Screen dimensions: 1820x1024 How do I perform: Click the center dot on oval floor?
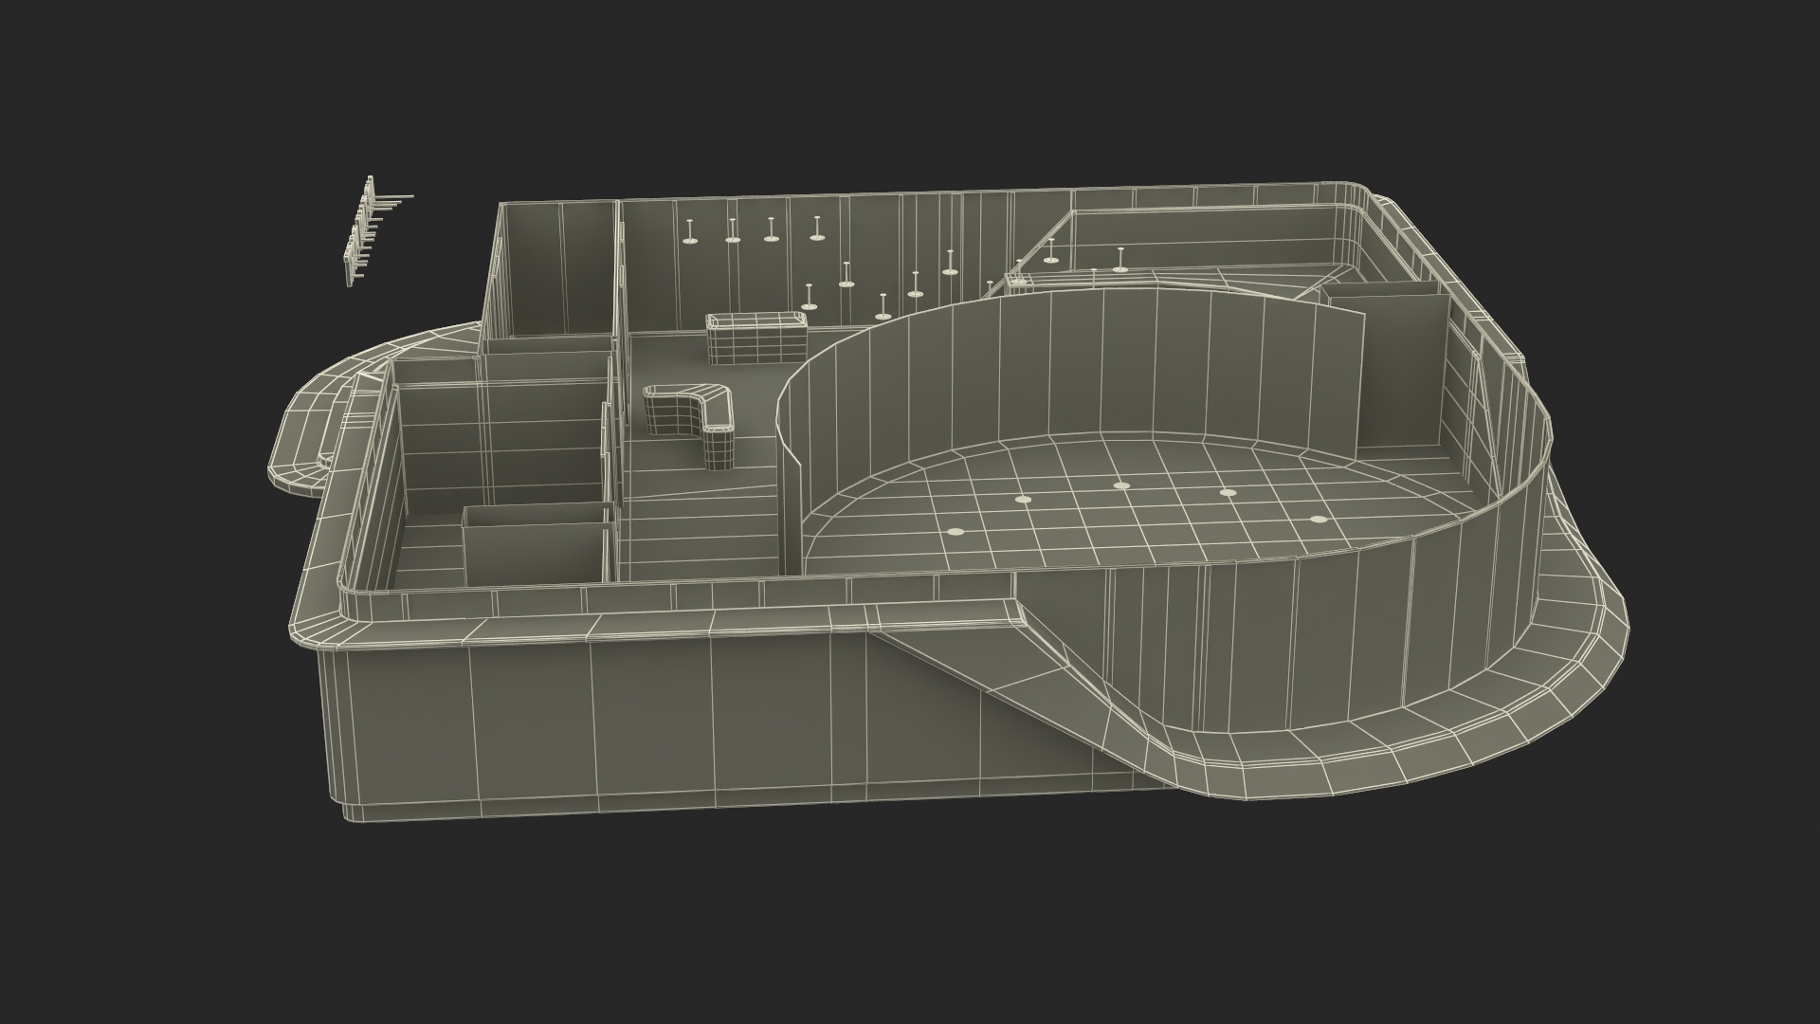[1121, 485]
